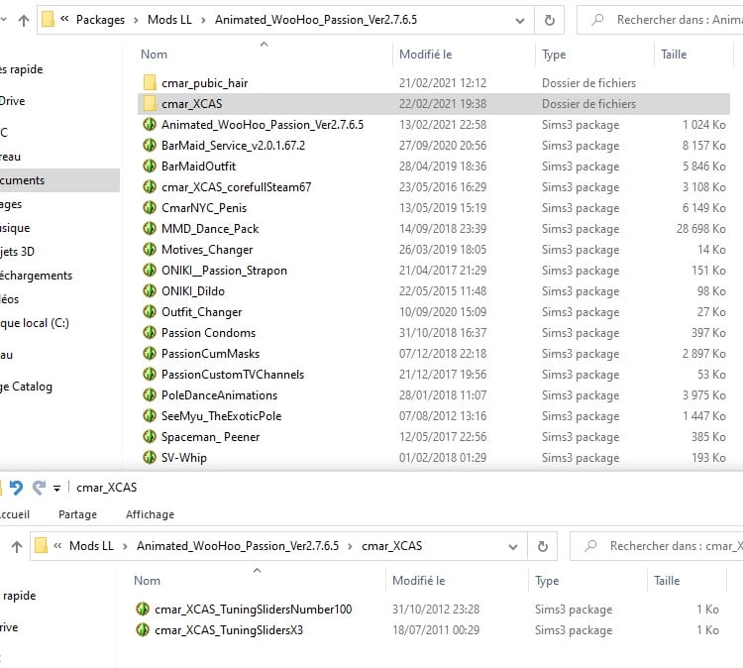Open the Accueil ribbon tab
Image resolution: width=743 pixels, height=668 pixels.
14,514
